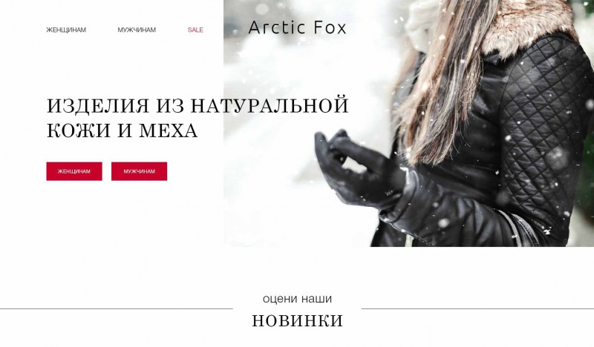Go to the red SALE navigation link

click(195, 30)
